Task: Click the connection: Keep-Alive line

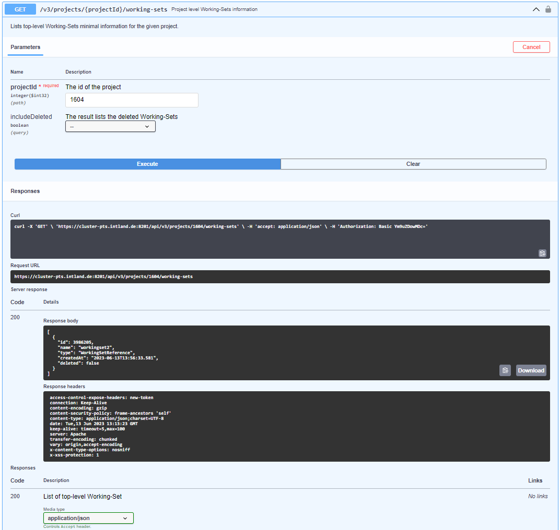Action: (x=78, y=403)
